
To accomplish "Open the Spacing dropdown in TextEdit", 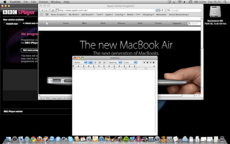I will (x=115, y=63).
